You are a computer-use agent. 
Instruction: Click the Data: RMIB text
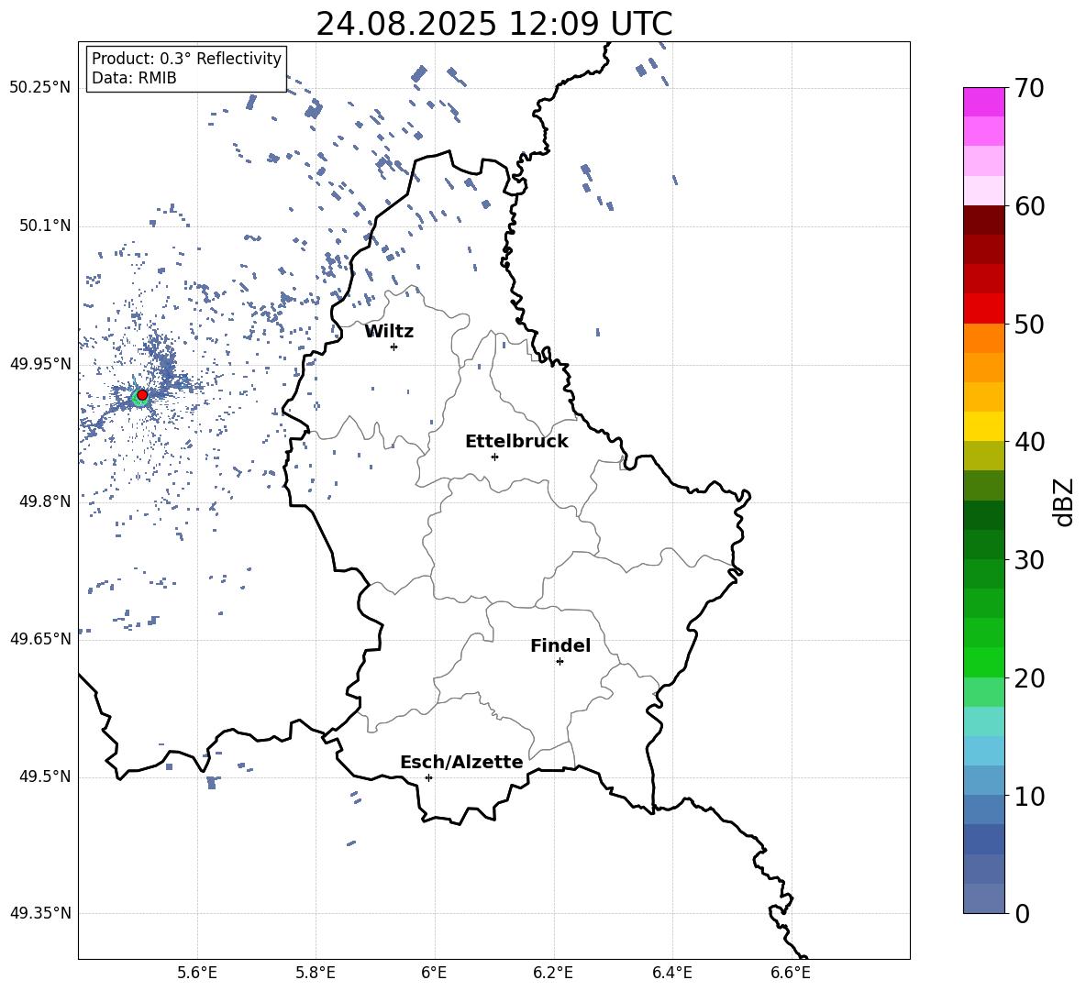(134, 78)
